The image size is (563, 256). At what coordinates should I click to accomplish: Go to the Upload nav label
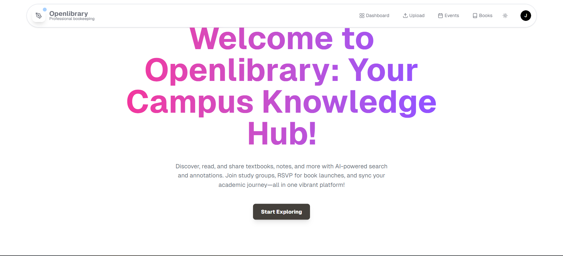coord(417,16)
